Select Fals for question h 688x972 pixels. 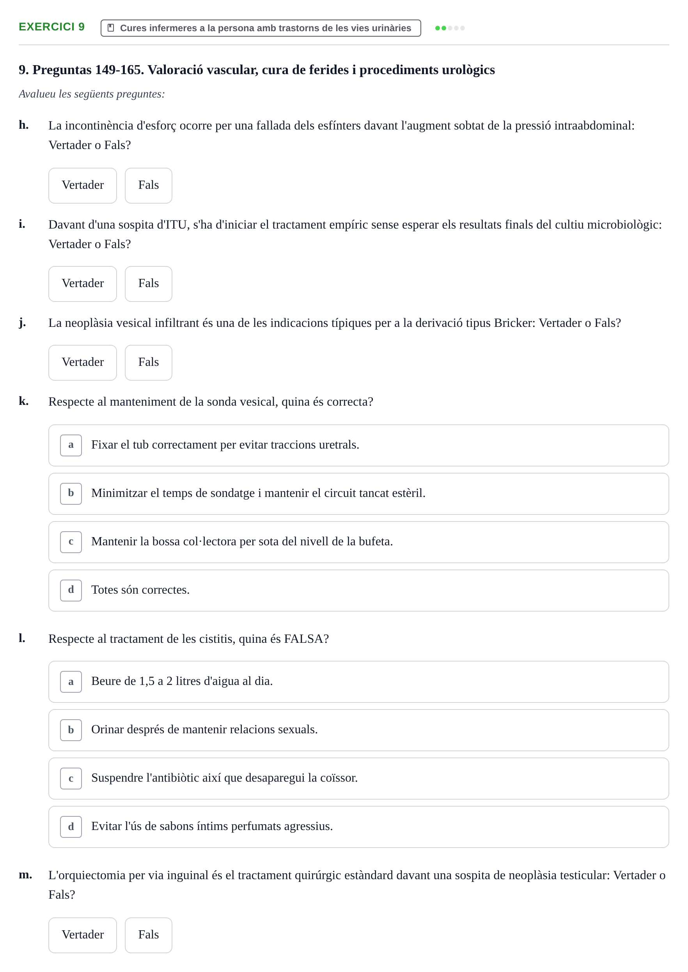148,186
